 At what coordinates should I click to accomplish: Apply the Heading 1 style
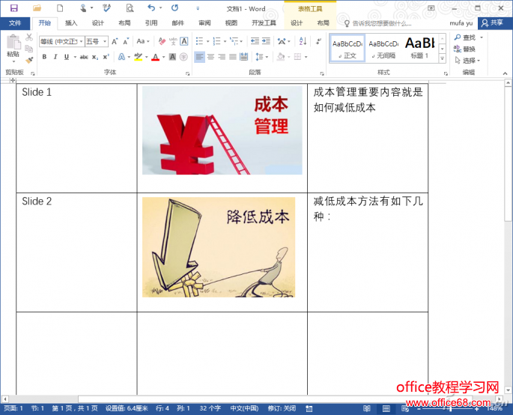click(419, 48)
